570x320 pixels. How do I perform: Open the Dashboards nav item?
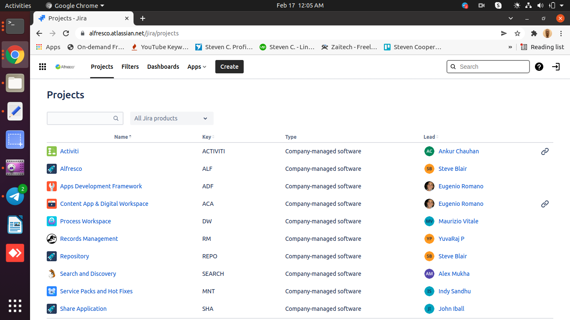(x=163, y=67)
